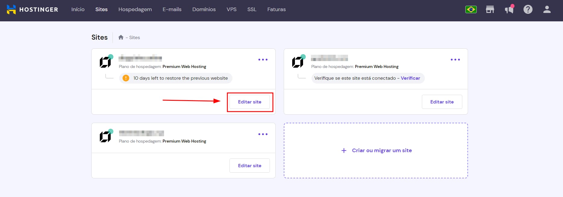Go to the Início menu item
The image size is (563, 197).
tap(78, 10)
